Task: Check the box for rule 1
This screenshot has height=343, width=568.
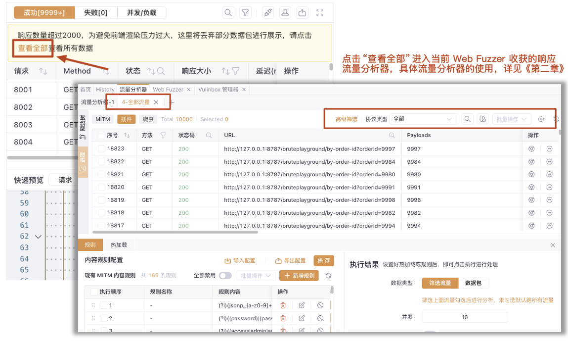Action: [103, 305]
